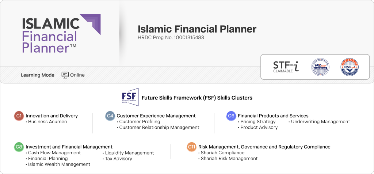Open the Innovation and Delivery heading
The image size is (374, 174).
point(51,116)
